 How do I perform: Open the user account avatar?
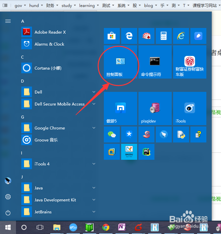pos(8,181)
